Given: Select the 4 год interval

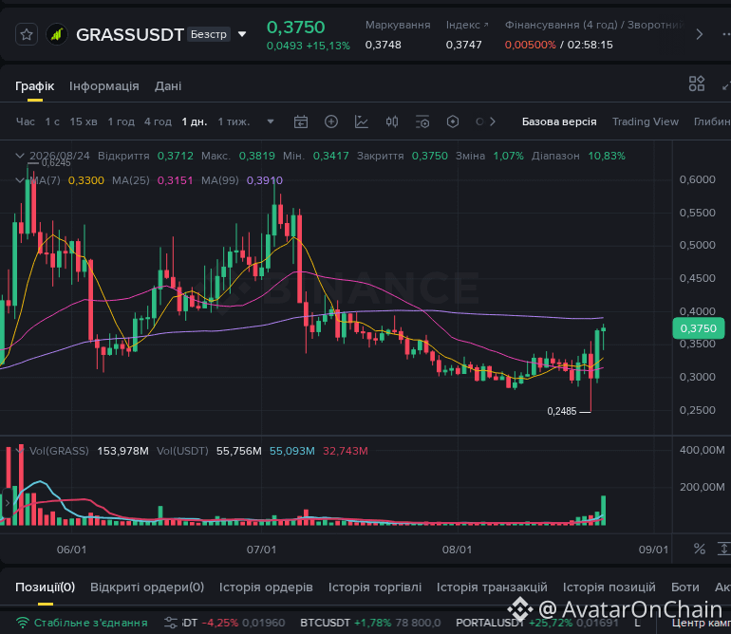Looking at the screenshot, I should click(x=158, y=121).
